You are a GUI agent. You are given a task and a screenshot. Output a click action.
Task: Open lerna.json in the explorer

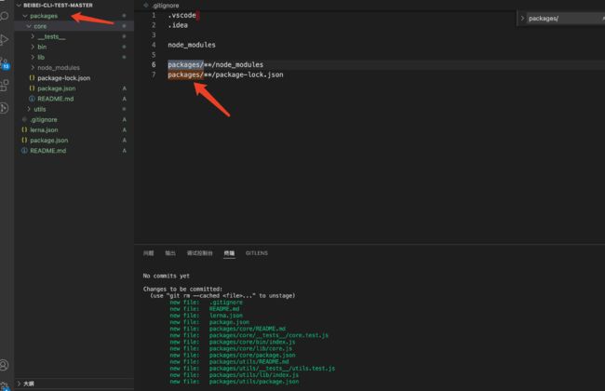click(x=43, y=129)
